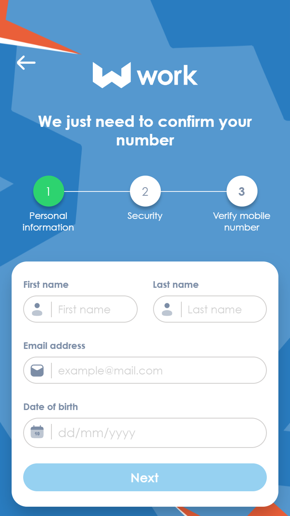Focus the Email address input field
Viewport: 290px width, 516px height.
[x=145, y=370]
